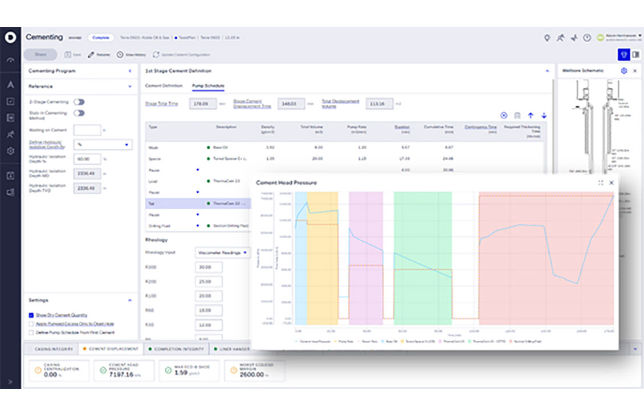Open Rheology Input Viscometer Readings dropdown
Viewport: 644px width, 416px height.
click(x=222, y=252)
